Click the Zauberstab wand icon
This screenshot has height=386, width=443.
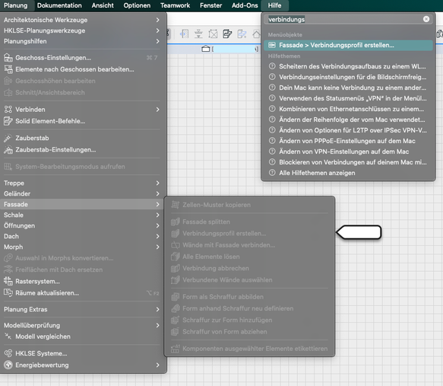point(8,138)
